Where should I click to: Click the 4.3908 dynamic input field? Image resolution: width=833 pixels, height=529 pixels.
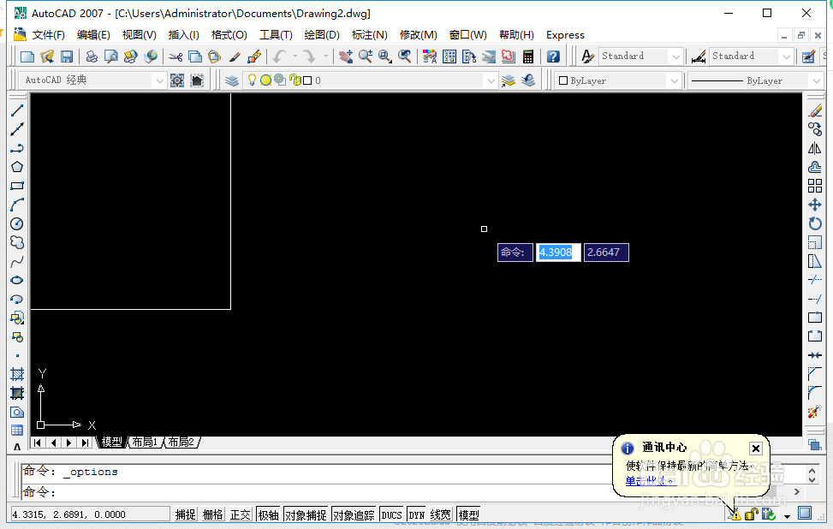click(x=558, y=253)
